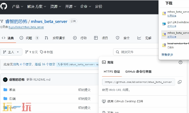Open the GitHub logo home link
Image resolution: width=189 pixels, height=113 pixels.
[x=3, y=6]
